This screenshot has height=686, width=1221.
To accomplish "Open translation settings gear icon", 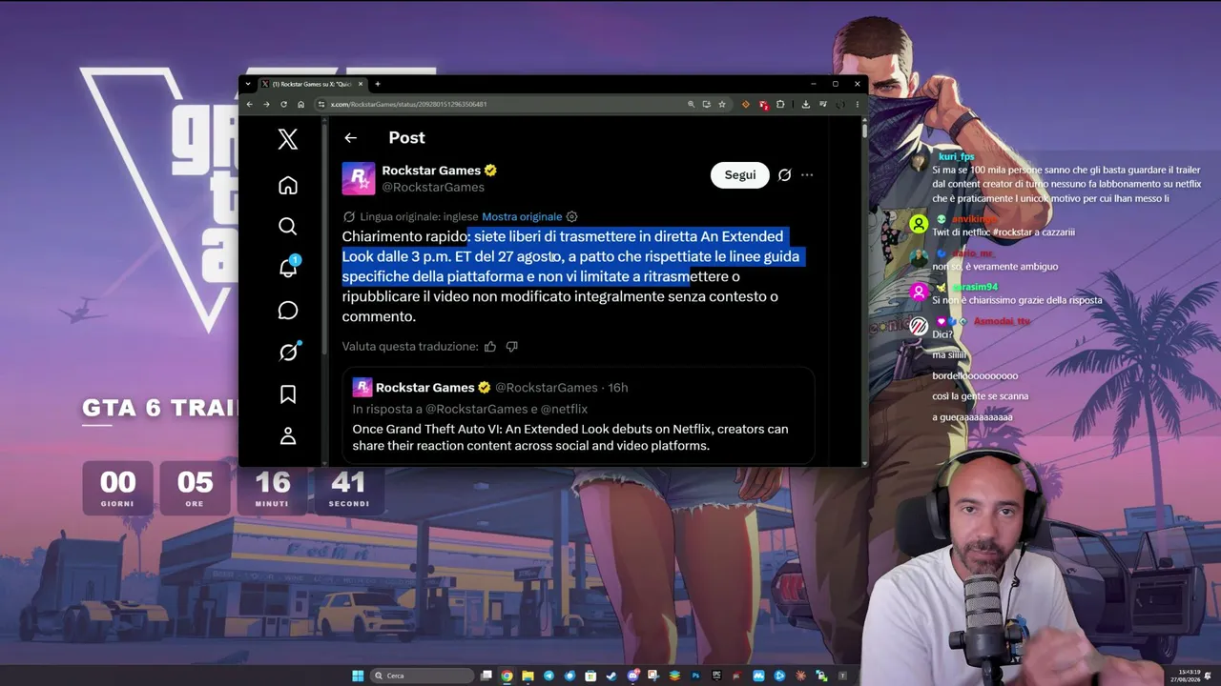I will (x=572, y=216).
